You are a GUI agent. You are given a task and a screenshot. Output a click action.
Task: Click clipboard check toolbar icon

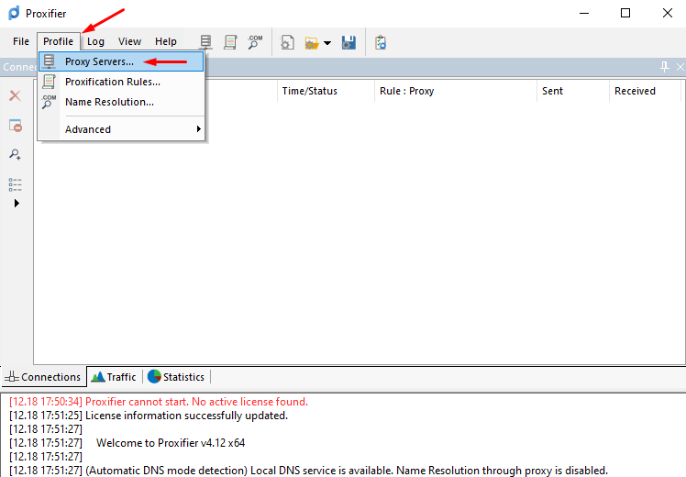pos(381,42)
